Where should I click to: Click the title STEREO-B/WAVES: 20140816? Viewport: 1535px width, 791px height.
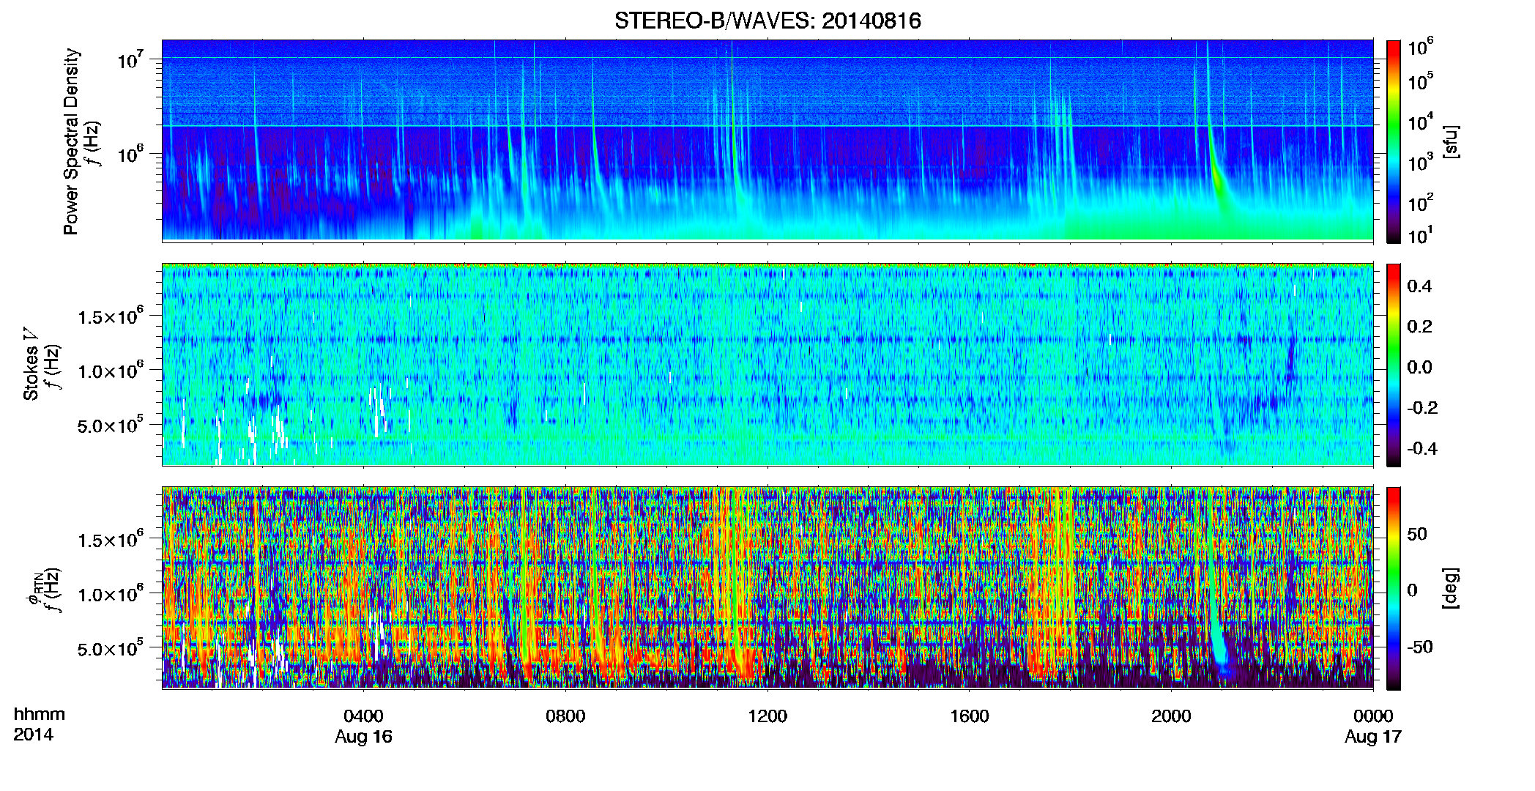pyautogui.click(x=767, y=21)
